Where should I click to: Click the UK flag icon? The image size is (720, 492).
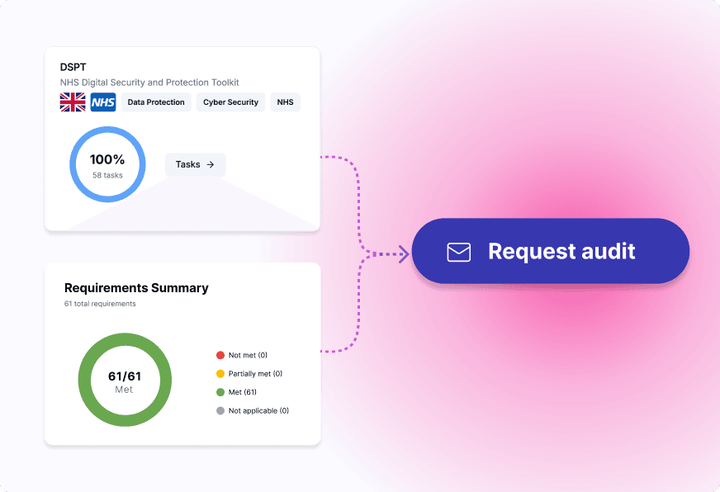click(x=73, y=102)
